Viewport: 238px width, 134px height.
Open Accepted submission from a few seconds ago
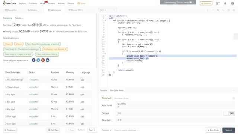[x=34, y=80]
